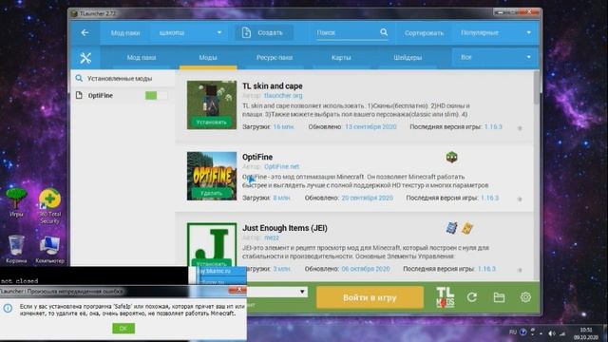The height and width of the screenshot is (342, 608).
Task: Click the Войти в игру button
Action: click(370, 297)
